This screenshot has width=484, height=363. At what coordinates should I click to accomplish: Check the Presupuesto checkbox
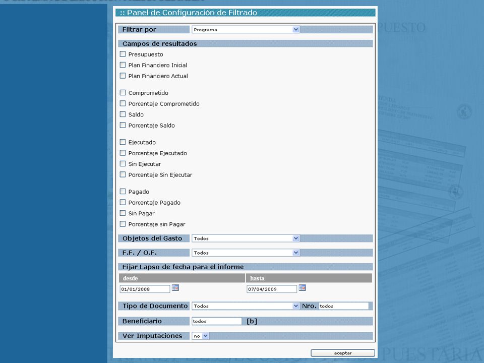(123, 54)
